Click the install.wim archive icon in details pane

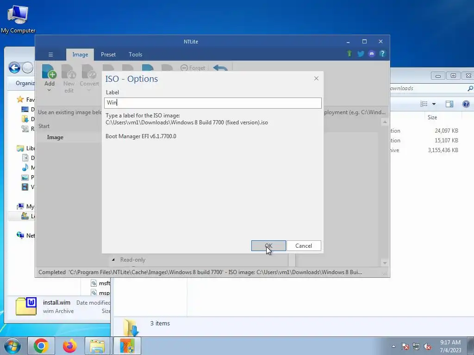[x=26, y=306]
